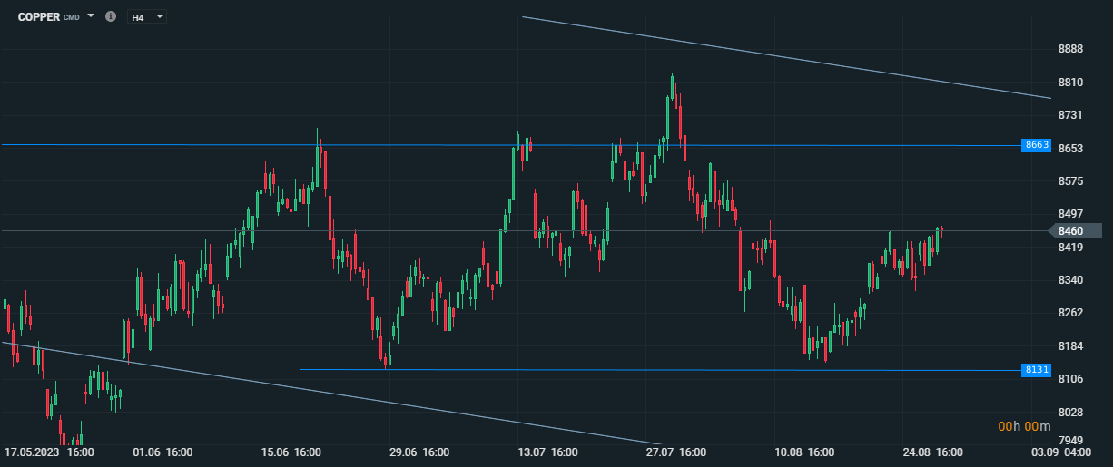1113x467 pixels.
Task: Click the 8810 price axis value
Action: (1071, 83)
